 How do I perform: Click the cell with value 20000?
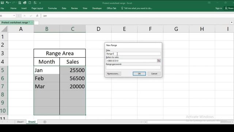pos(73,87)
